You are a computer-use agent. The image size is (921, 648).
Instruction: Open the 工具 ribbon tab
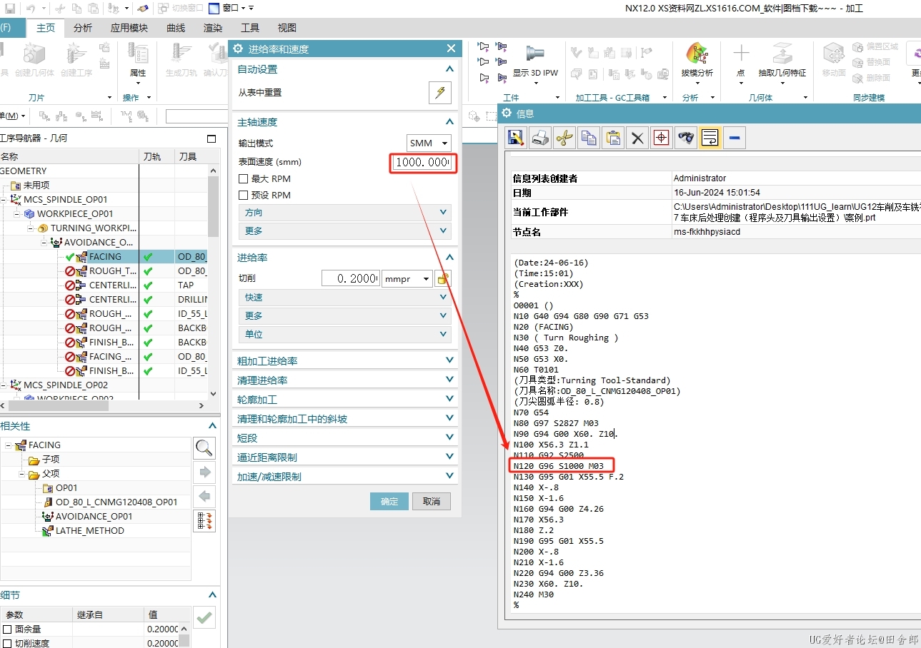pos(250,28)
